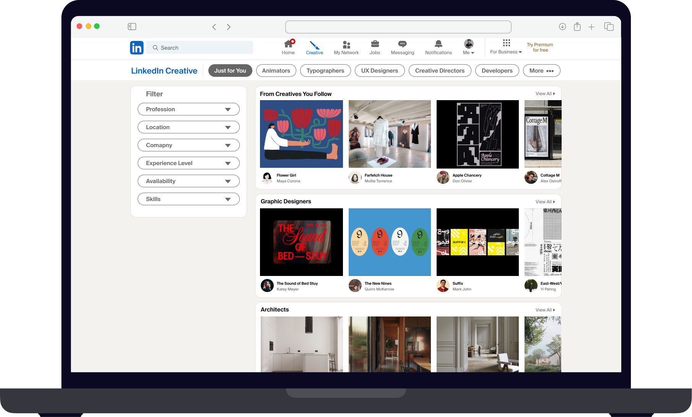Select the Creative paintbrush icon
Screen dimensions: 692x417
click(314, 45)
